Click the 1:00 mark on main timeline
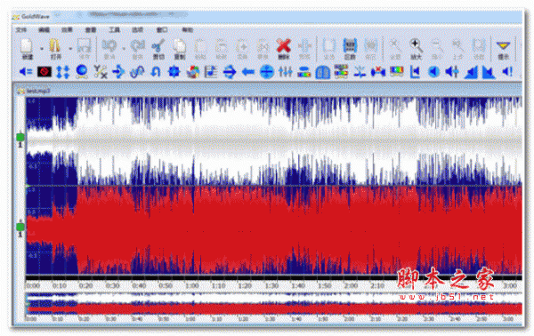 tap(191, 285)
